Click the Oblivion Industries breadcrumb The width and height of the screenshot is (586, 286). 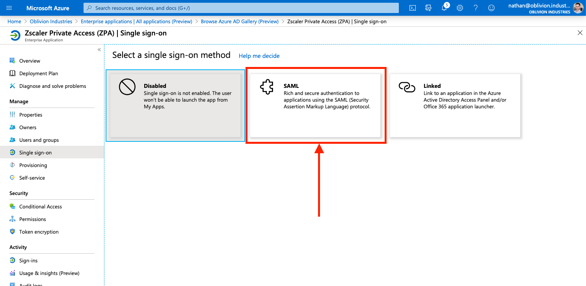click(51, 22)
